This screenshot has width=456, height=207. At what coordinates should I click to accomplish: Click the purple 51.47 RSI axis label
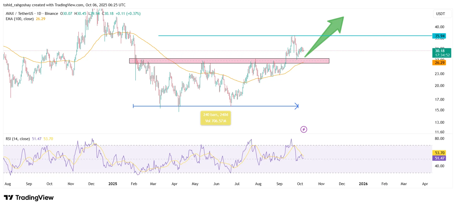pyautogui.click(x=439, y=158)
